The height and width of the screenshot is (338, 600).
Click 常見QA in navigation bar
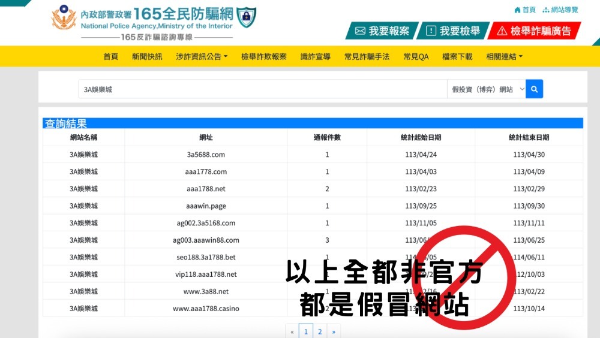pos(416,56)
